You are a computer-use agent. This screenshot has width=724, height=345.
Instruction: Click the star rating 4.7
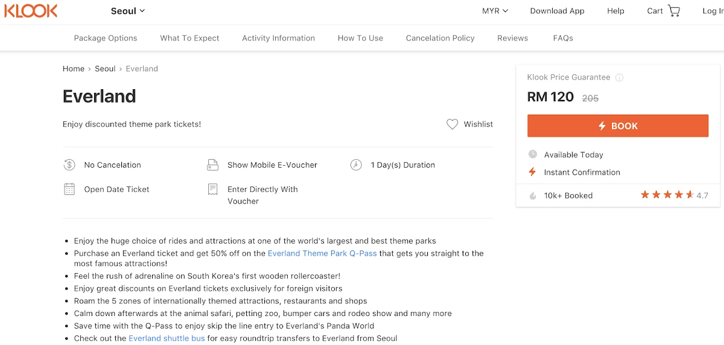pyautogui.click(x=674, y=195)
